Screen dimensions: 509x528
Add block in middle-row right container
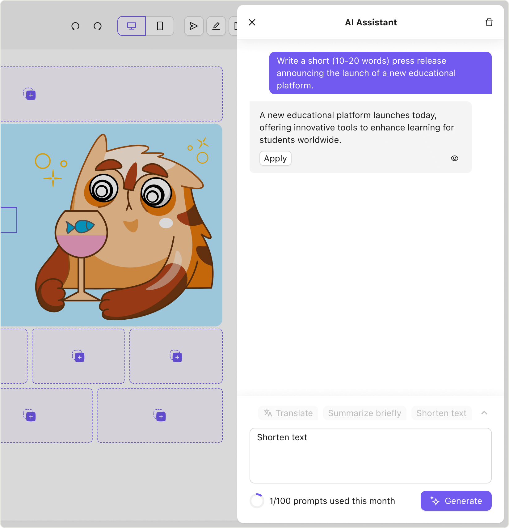coord(176,356)
